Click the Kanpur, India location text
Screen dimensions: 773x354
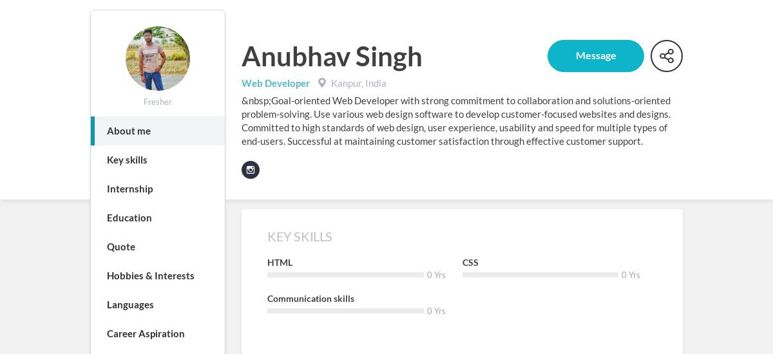pos(359,83)
